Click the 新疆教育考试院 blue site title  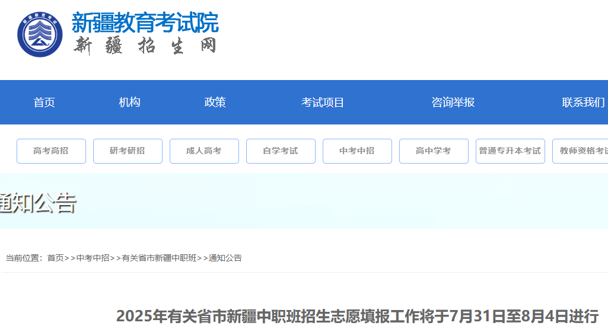click(145, 23)
